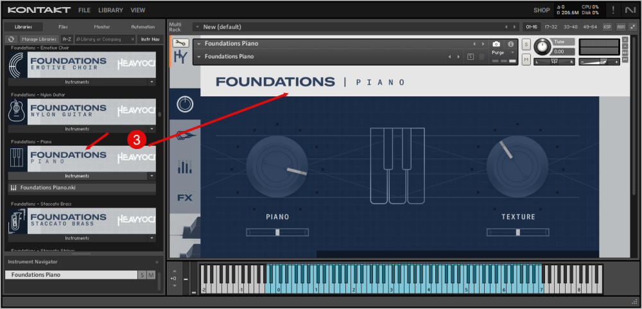Image resolution: width=642 pixels, height=309 pixels.
Task: Click the piano keys center graphic
Action: 397,166
